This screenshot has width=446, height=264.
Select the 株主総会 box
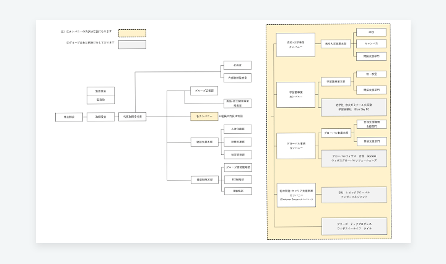tap(69, 117)
